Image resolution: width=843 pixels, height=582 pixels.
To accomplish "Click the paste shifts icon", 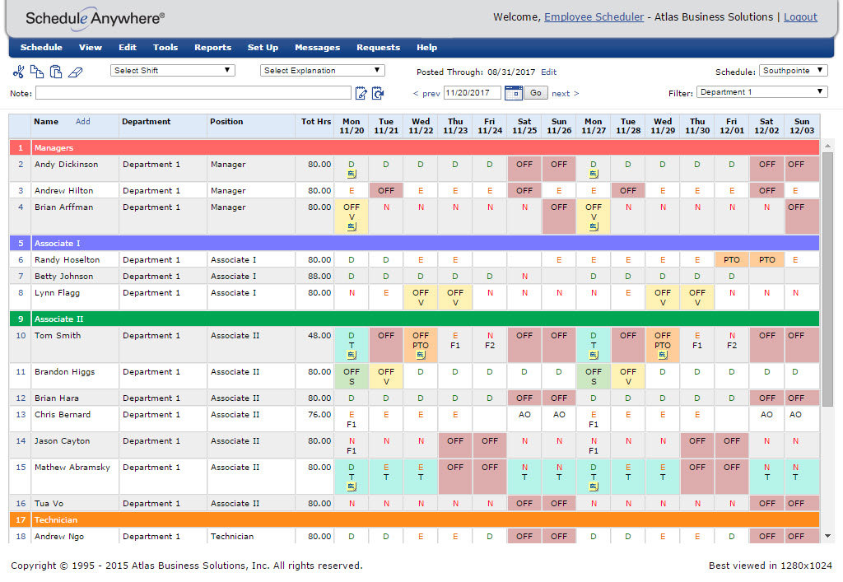I will tap(55, 72).
